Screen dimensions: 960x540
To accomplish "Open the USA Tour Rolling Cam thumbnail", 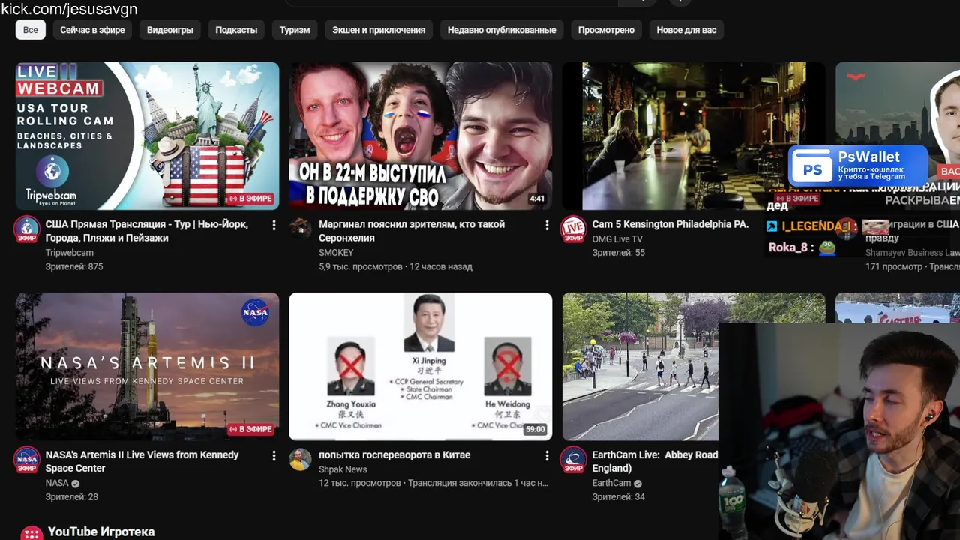I will [147, 136].
